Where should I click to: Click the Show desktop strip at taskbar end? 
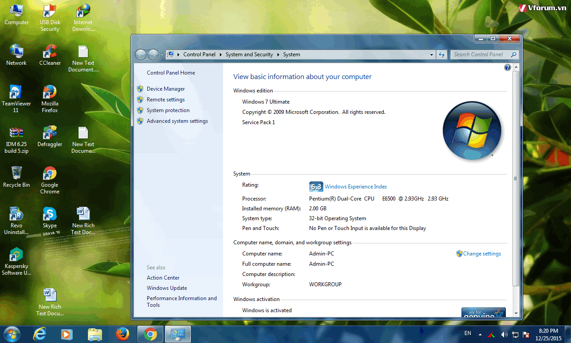pyautogui.click(x=568, y=334)
